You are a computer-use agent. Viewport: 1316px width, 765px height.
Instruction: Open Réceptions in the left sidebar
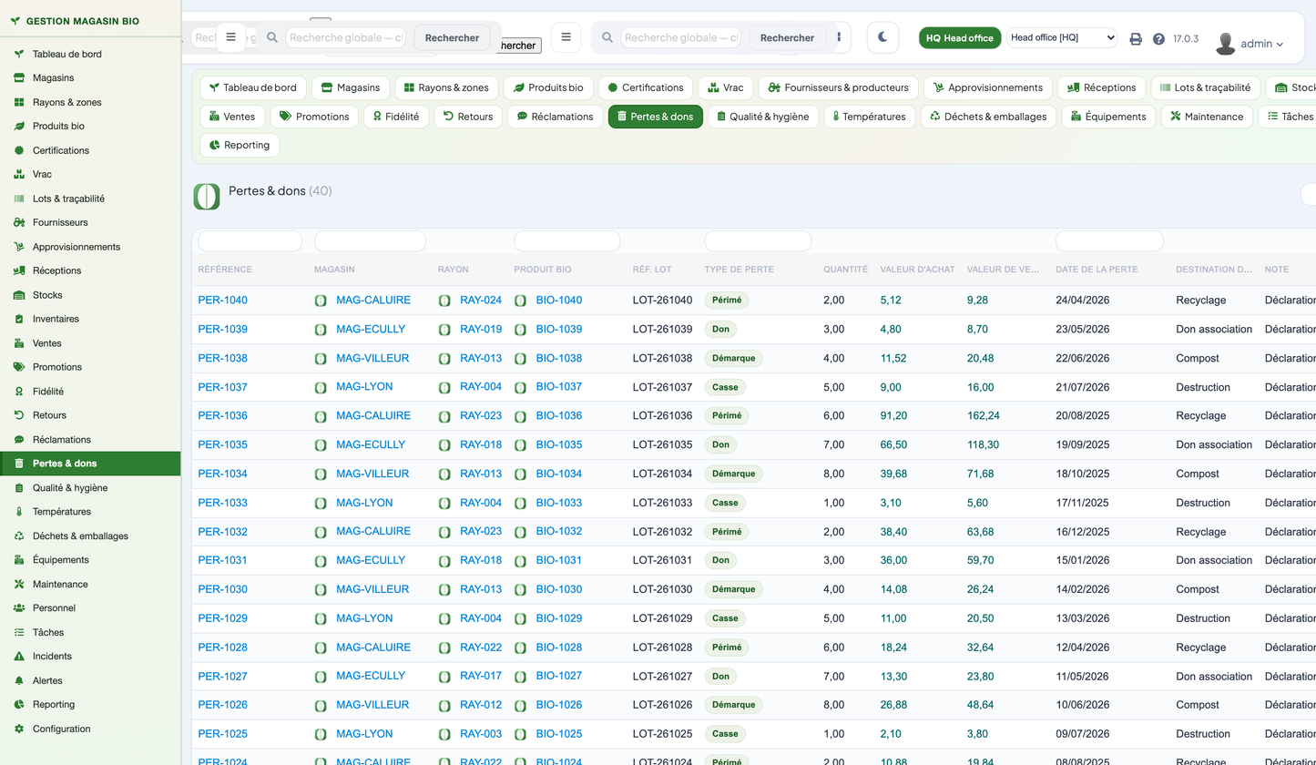point(91,270)
